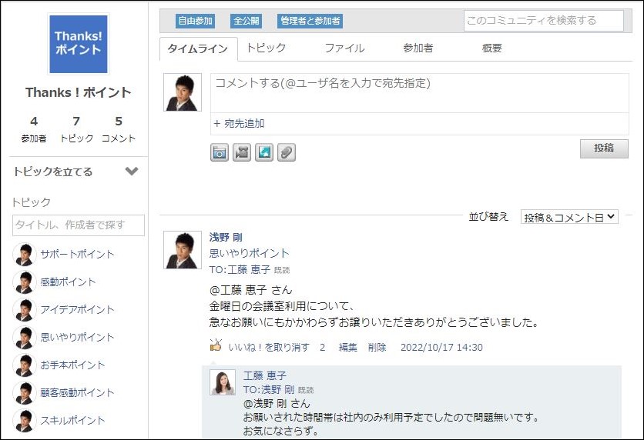Screen dimensions: 644x440
Task: Expand + 宛先追加 to add recipients
Action: tap(239, 123)
